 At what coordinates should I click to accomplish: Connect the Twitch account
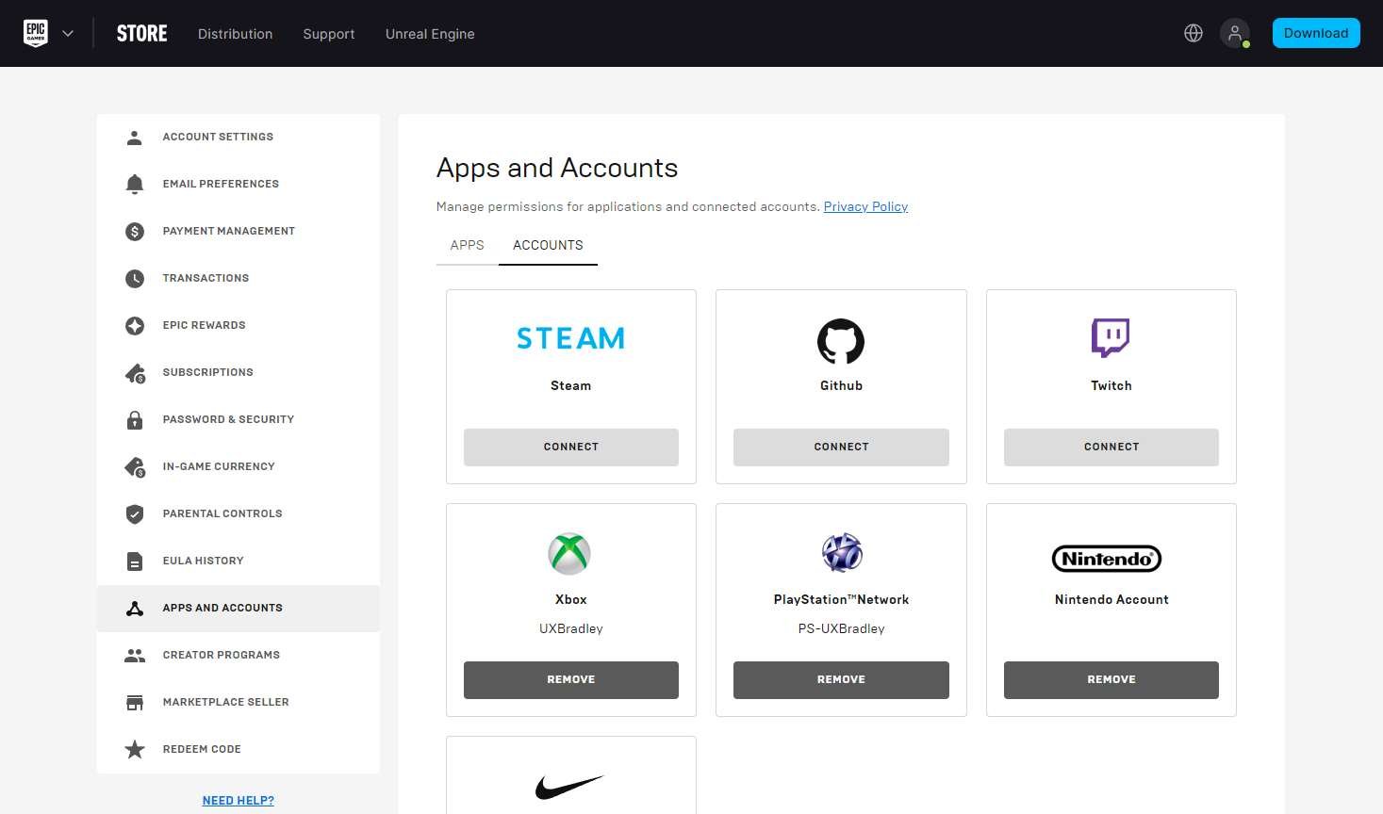click(1111, 448)
